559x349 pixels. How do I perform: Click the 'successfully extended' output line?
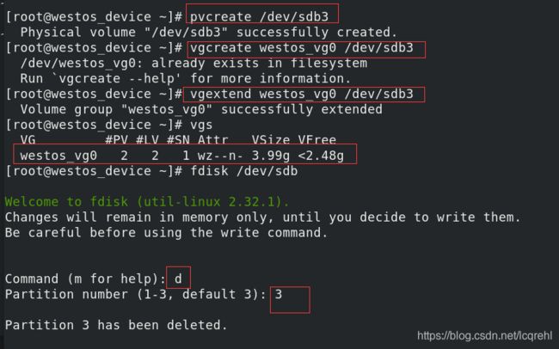pos(201,109)
